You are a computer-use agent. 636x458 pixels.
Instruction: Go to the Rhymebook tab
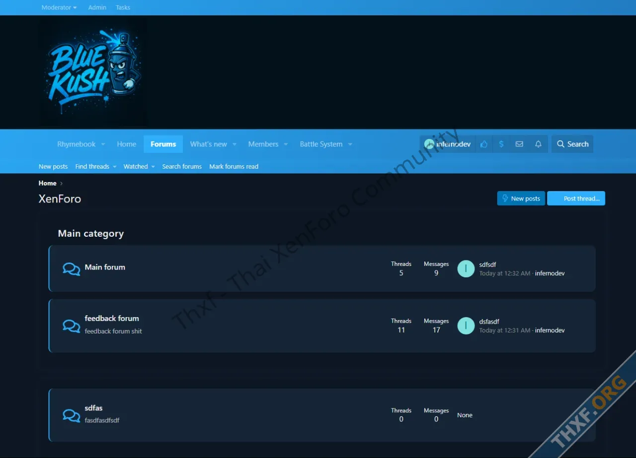pyautogui.click(x=77, y=144)
